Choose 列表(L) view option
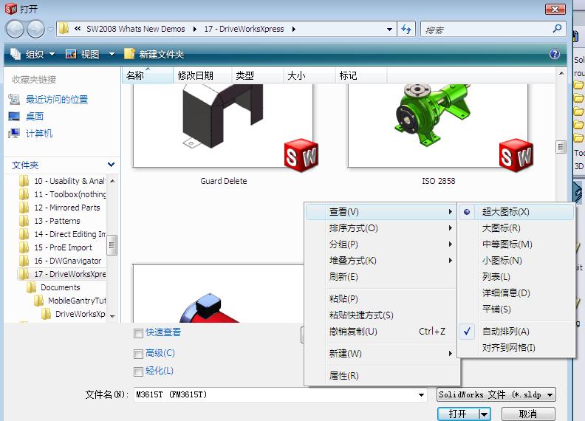 (x=516, y=277)
